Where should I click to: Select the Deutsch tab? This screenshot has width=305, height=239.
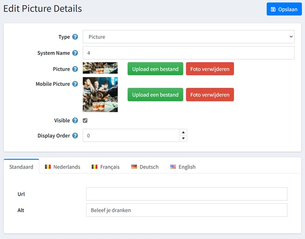[x=145, y=167]
